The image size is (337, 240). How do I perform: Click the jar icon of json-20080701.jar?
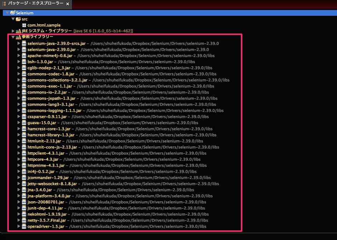coord(24,202)
